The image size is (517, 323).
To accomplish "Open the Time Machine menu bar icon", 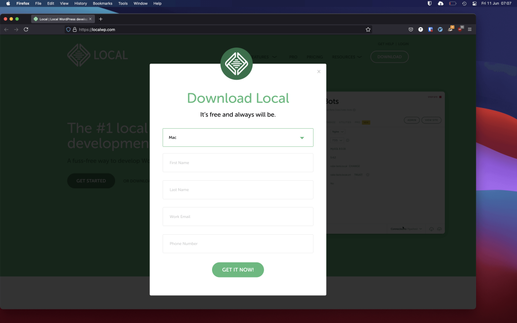I will click(x=464, y=4).
